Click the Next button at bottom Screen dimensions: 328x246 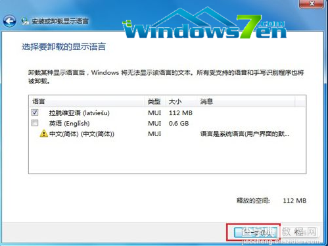coord(255,232)
